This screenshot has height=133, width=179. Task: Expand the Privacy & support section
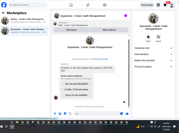(154, 67)
